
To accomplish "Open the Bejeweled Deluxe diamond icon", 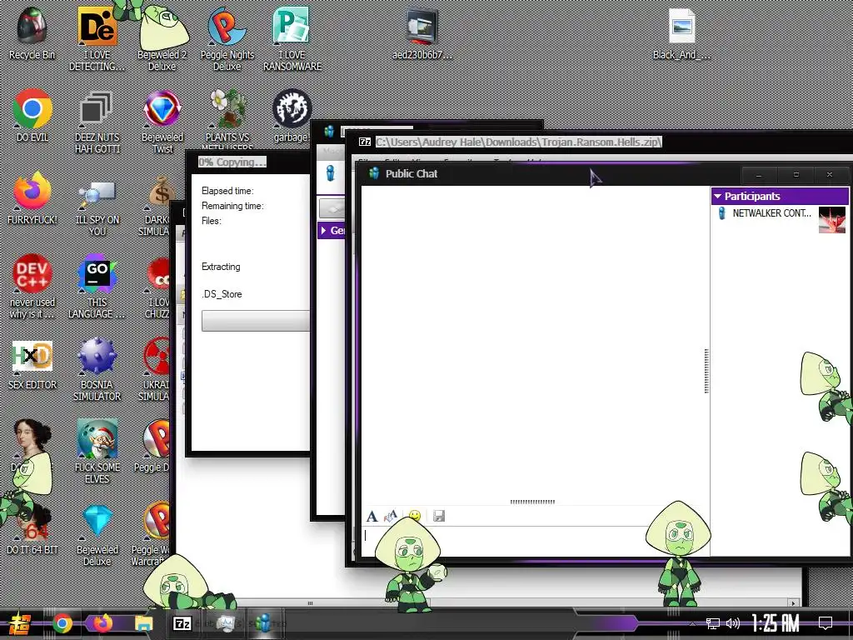I will coord(97,534).
